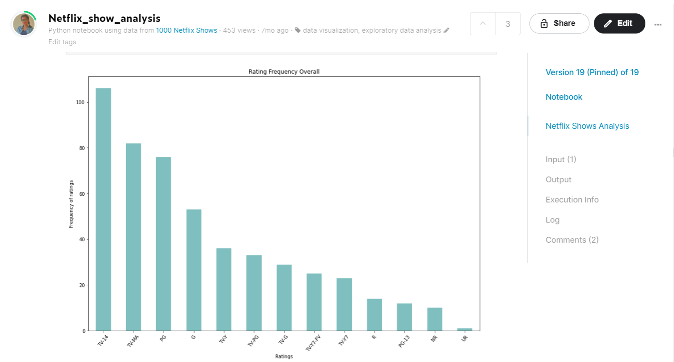The height and width of the screenshot is (362, 674).
Task: Click the exploratory data analysis tag
Action: 401,30
